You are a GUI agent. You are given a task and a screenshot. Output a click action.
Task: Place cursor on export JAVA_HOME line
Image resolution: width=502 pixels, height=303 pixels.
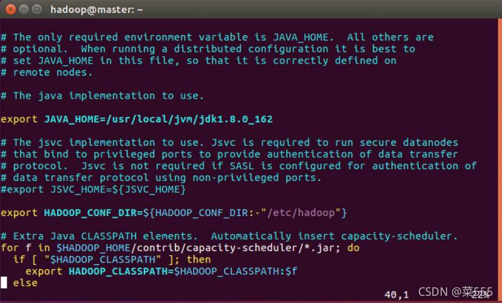(x=137, y=119)
